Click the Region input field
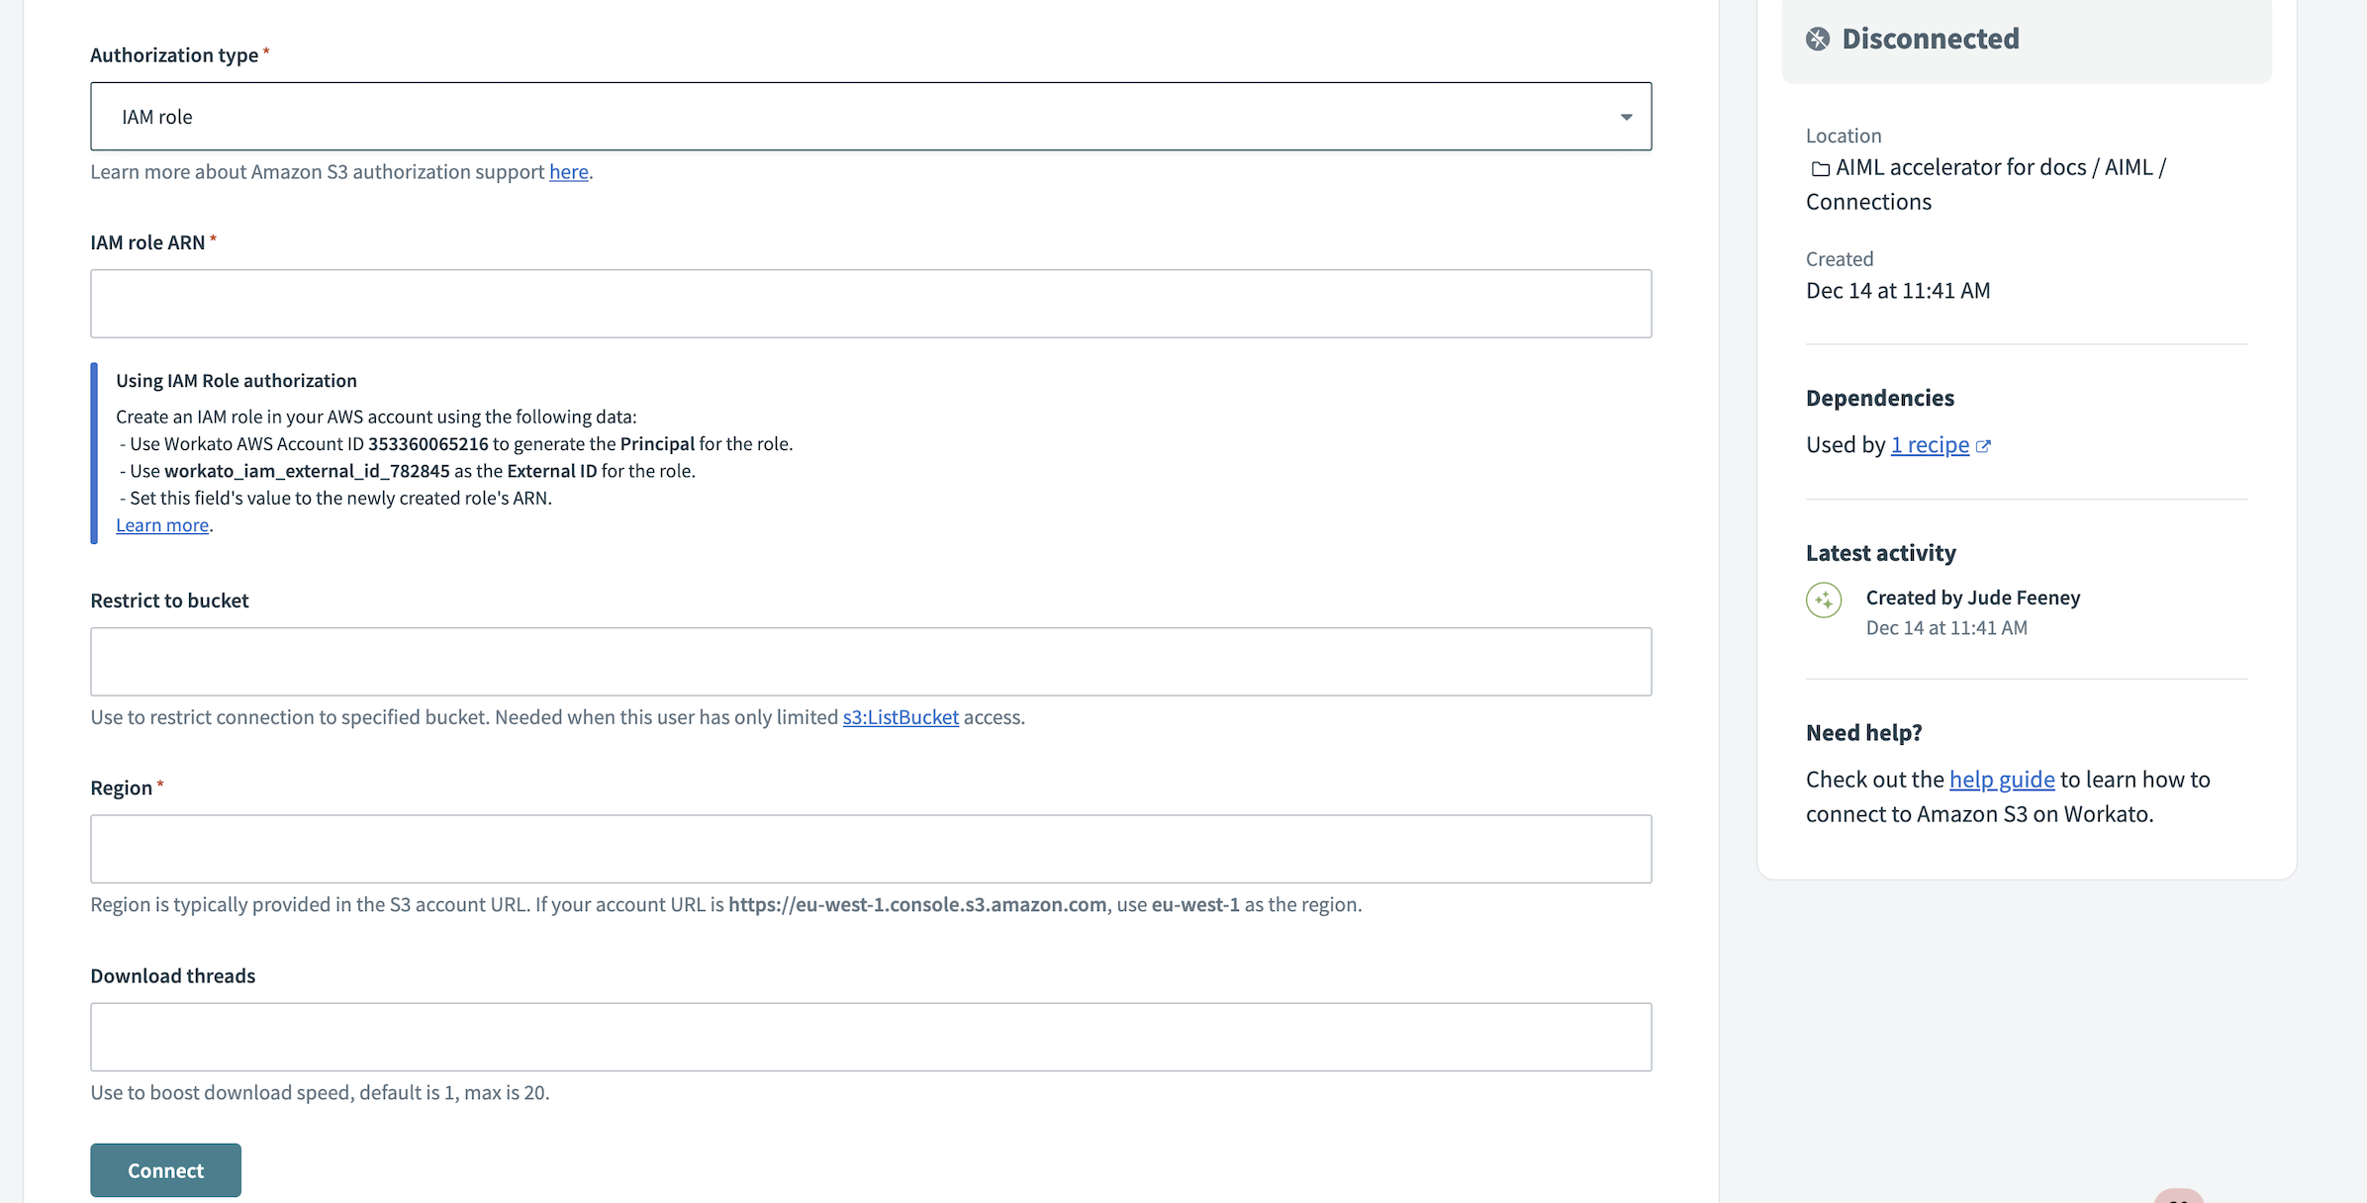This screenshot has height=1203, width=2367. pos(871,848)
